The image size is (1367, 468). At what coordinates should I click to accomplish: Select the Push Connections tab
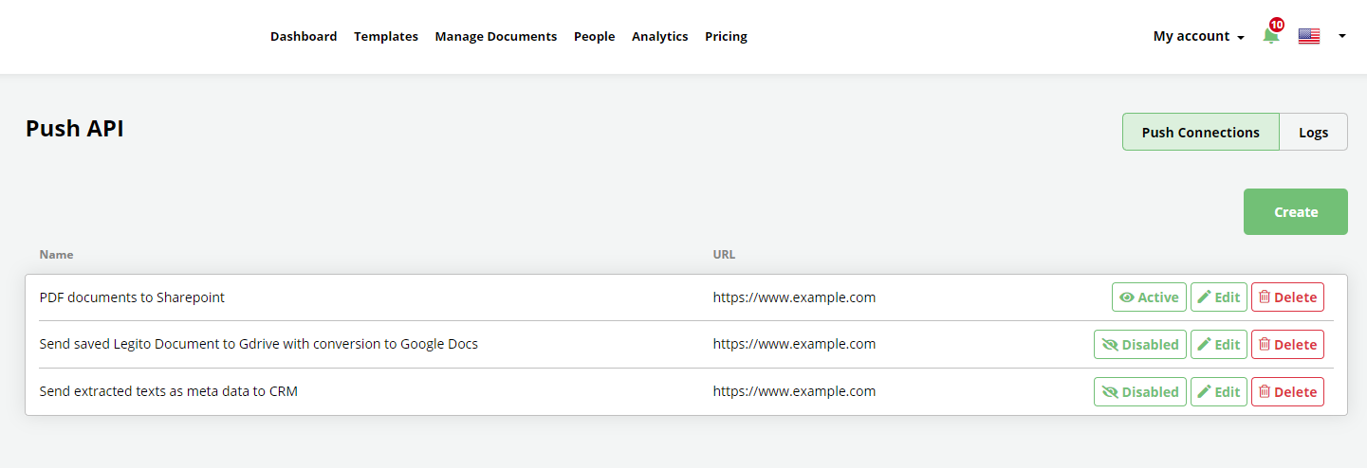[x=1201, y=133]
